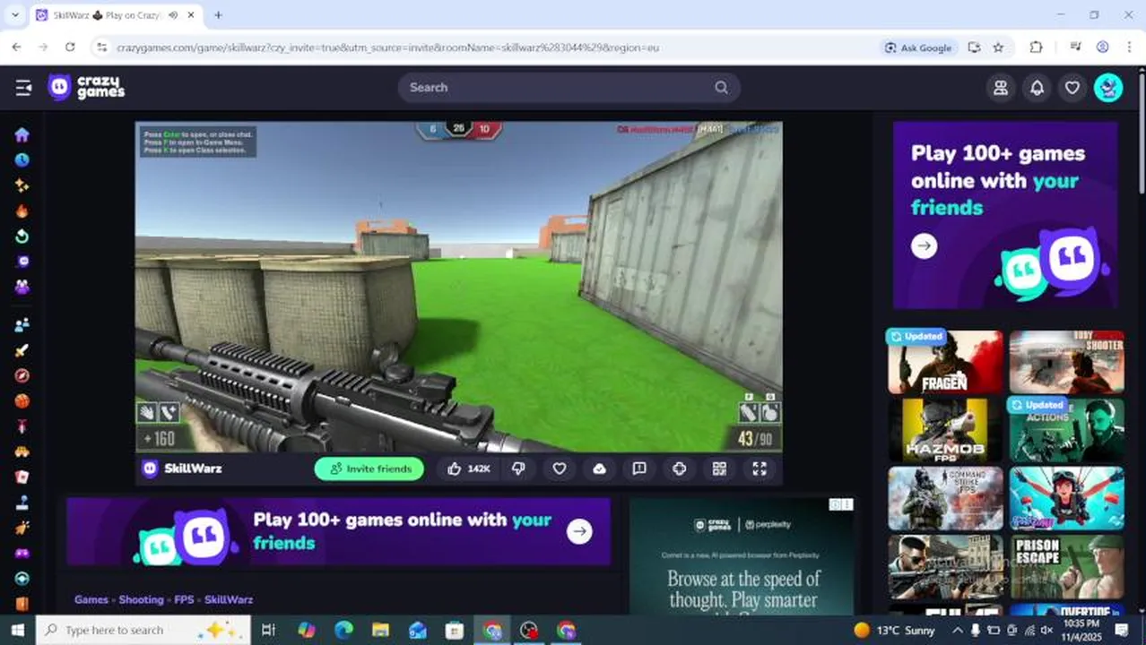Screen dimensions: 1146x645
Task: Dislike SkillWarz with thumbs down
Action: coord(518,469)
